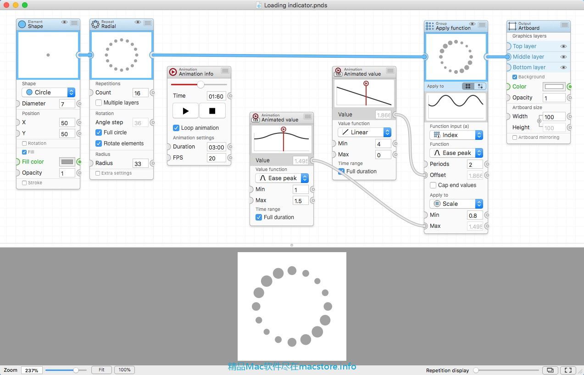Image resolution: width=584 pixels, height=375 pixels.
Task: Uncheck the Rotate elements checkbox
Action: click(99, 143)
